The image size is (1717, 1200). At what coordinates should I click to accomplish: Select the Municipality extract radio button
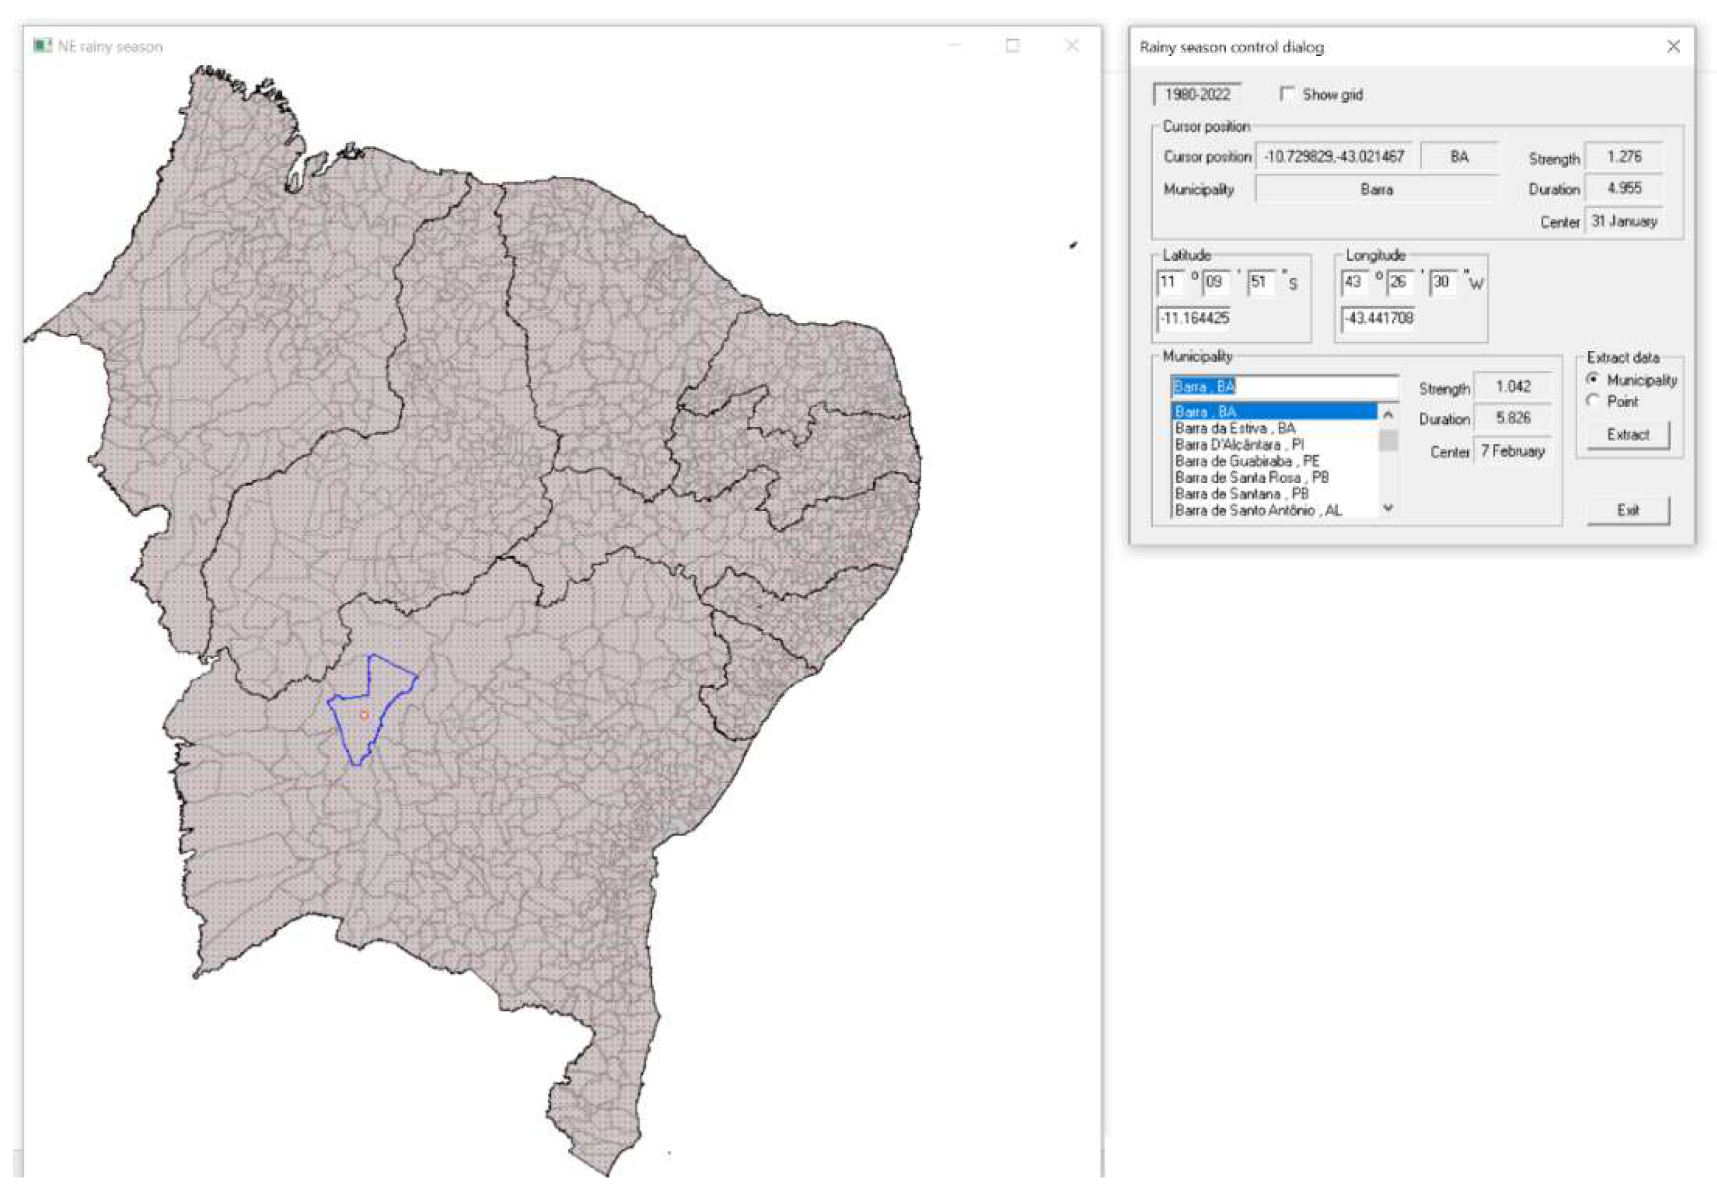click(x=1592, y=379)
